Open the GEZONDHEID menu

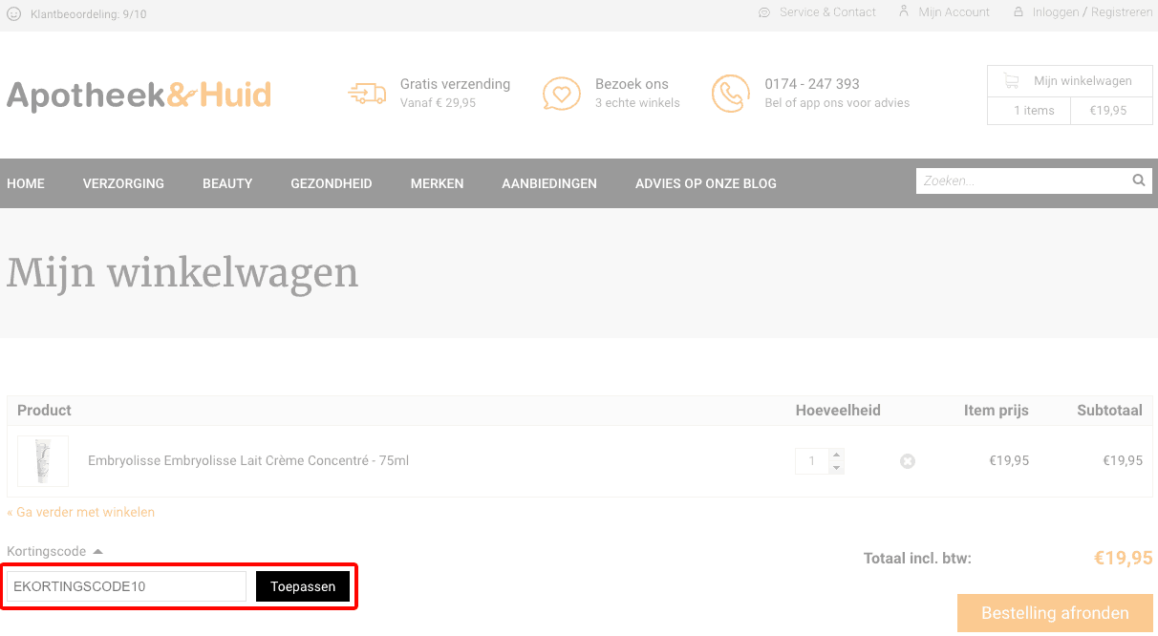[x=332, y=183]
